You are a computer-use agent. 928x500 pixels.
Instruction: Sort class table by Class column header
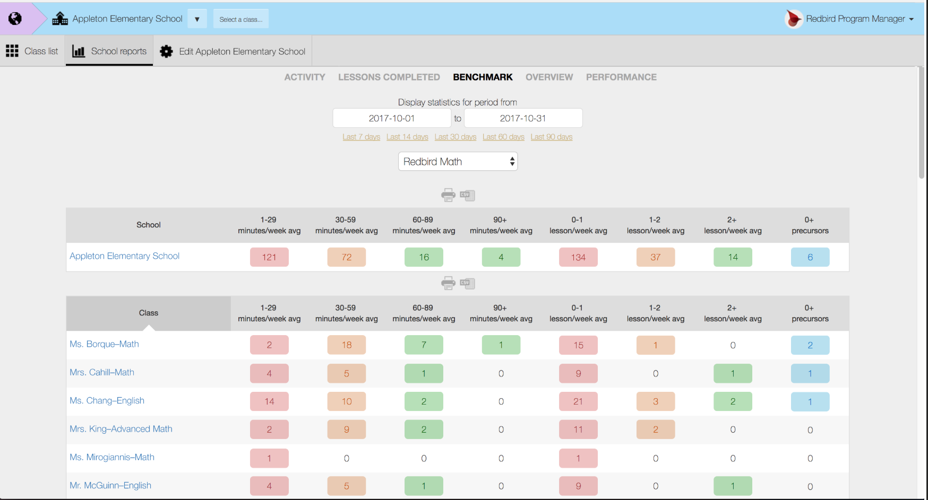click(149, 313)
